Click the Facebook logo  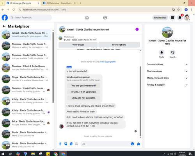[x=5, y=18]
